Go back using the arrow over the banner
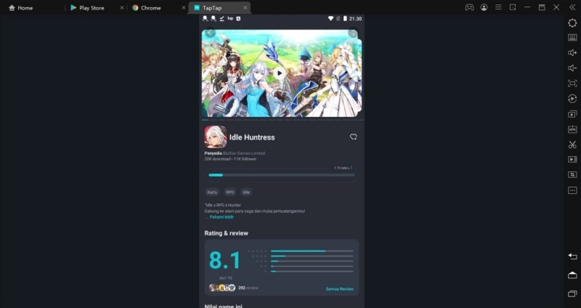 tap(210, 33)
